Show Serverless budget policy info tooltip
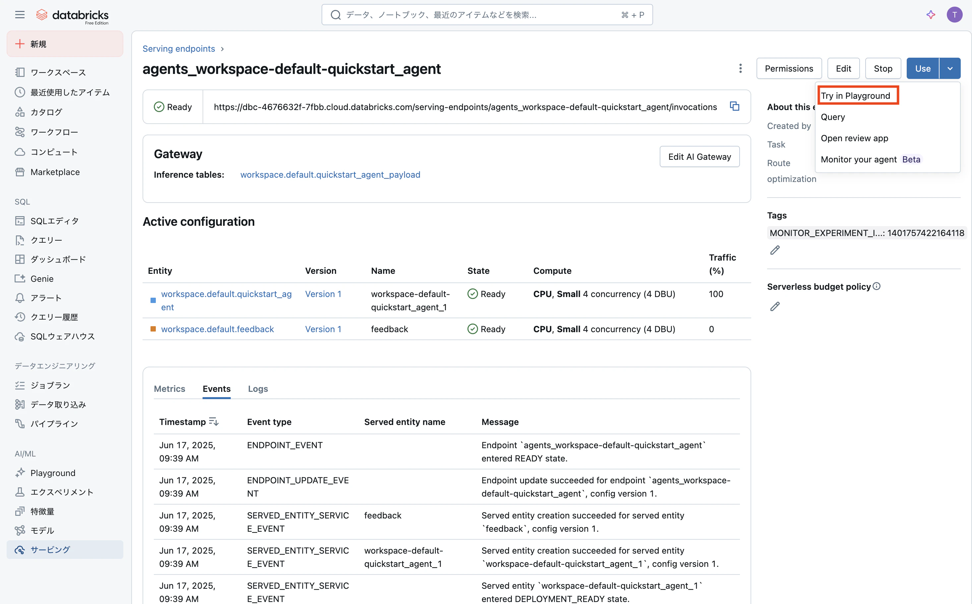Viewport: 972px width, 604px height. [x=877, y=286]
